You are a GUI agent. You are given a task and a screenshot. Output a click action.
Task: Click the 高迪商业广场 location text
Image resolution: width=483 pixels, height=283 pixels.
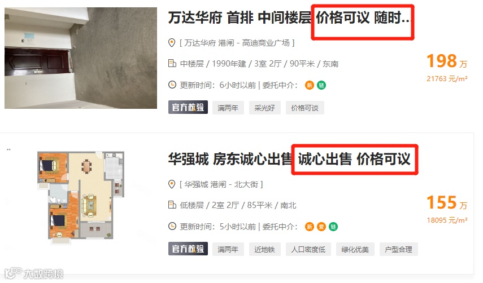point(266,43)
